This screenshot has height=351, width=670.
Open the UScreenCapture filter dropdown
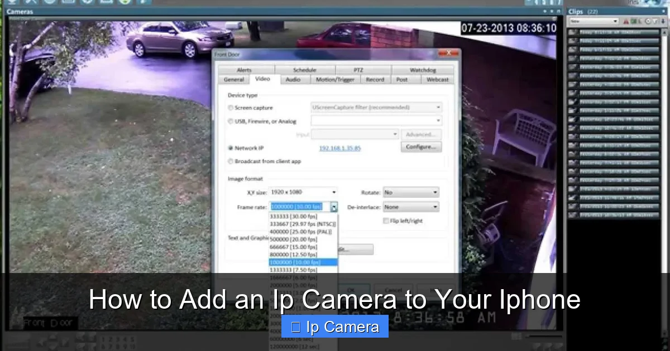tap(377, 107)
